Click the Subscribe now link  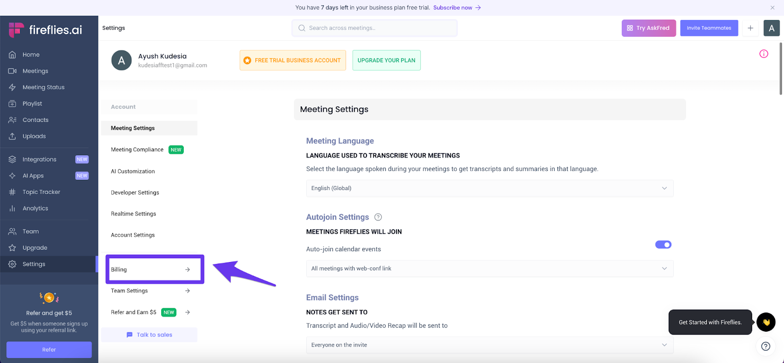pyautogui.click(x=457, y=7)
